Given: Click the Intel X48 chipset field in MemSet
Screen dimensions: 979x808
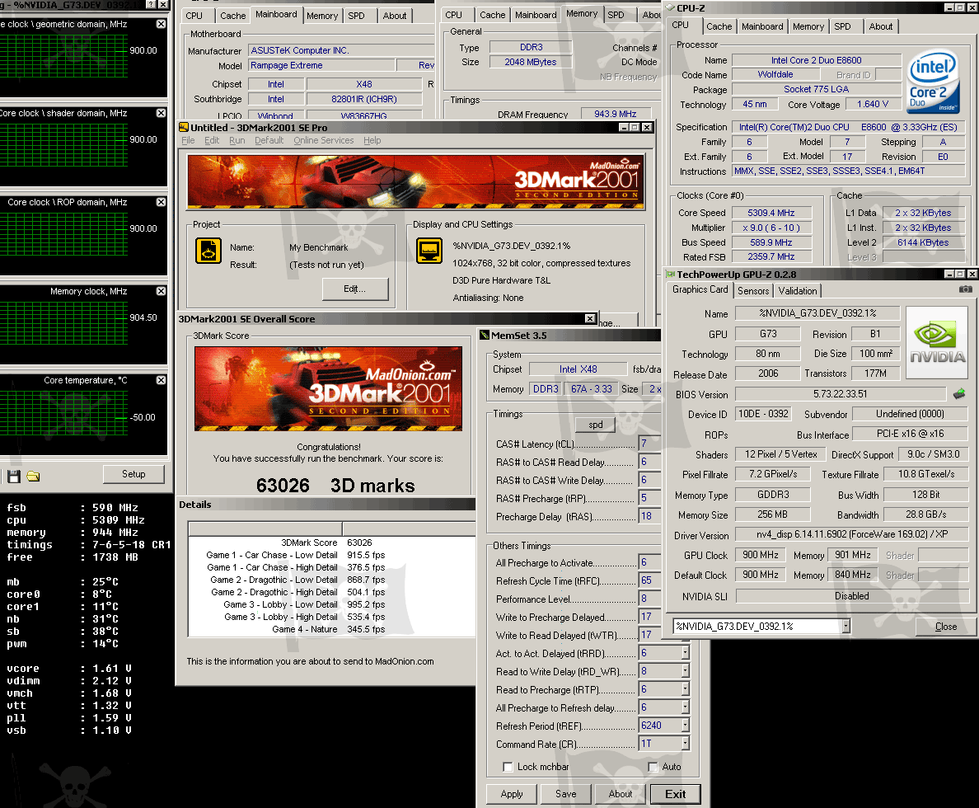Looking at the screenshot, I should (x=578, y=369).
